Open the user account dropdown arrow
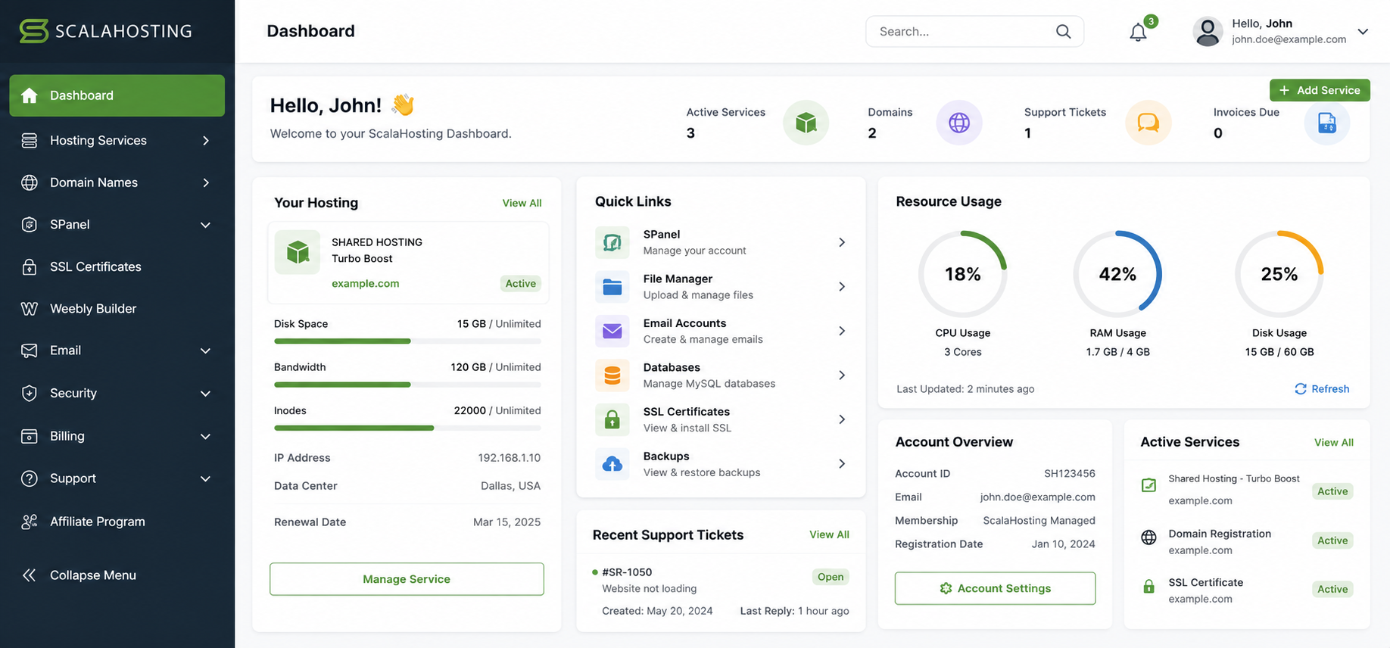The height and width of the screenshot is (648, 1390). tap(1363, 32)
